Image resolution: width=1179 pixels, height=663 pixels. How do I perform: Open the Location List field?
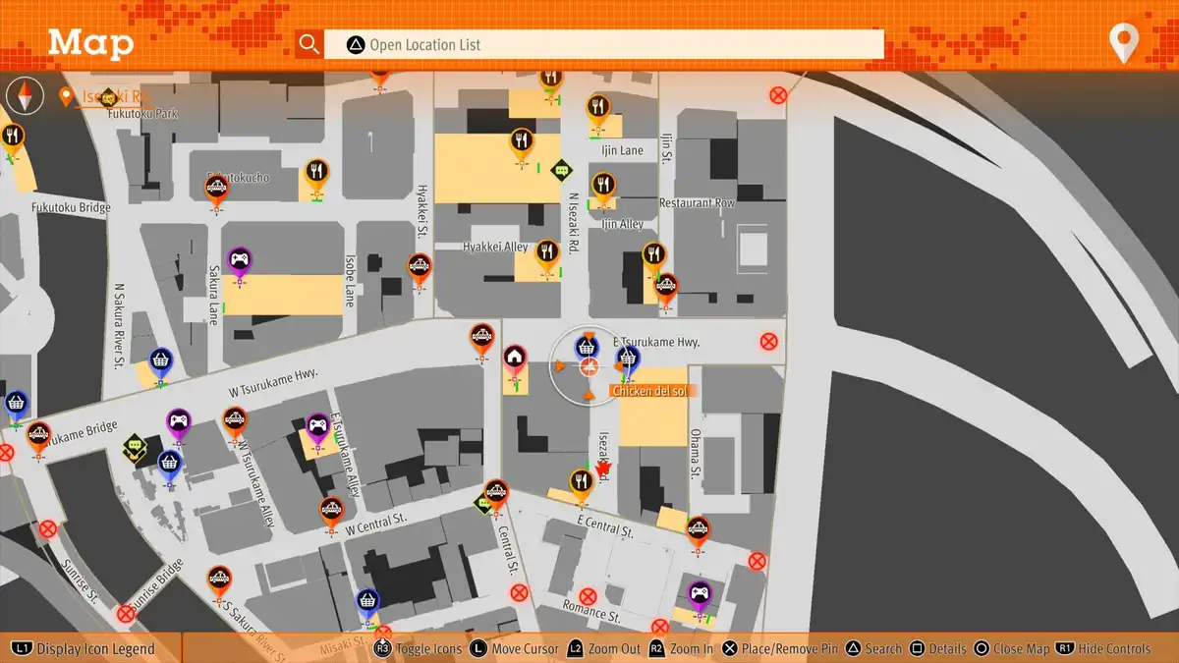click(x=603, y=44)
